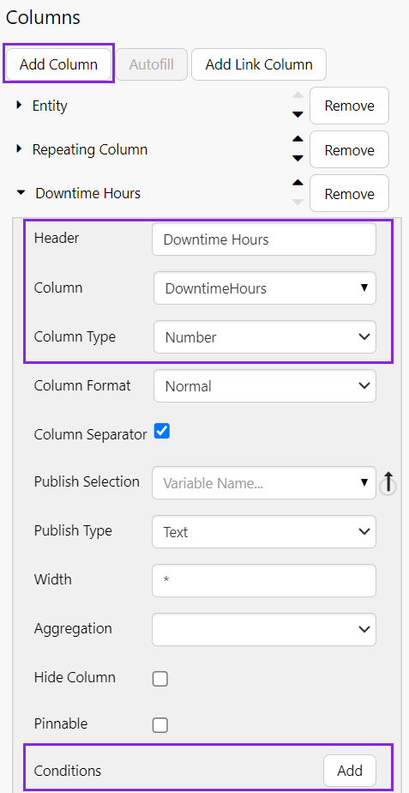Expand the Repeating Column row
Image resolution: width=409 pixels, height=793 pixels.
pyautogui.click(x=20, y=149)
